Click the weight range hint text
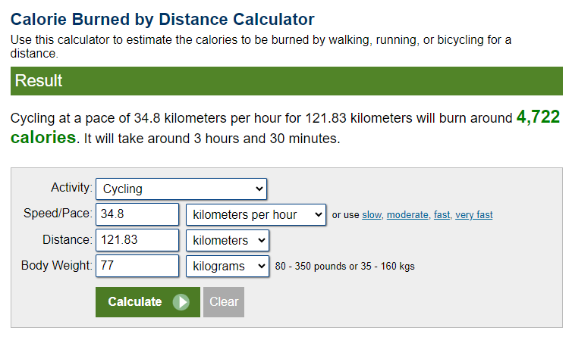572x337 pixels. (x=344, y=267)
